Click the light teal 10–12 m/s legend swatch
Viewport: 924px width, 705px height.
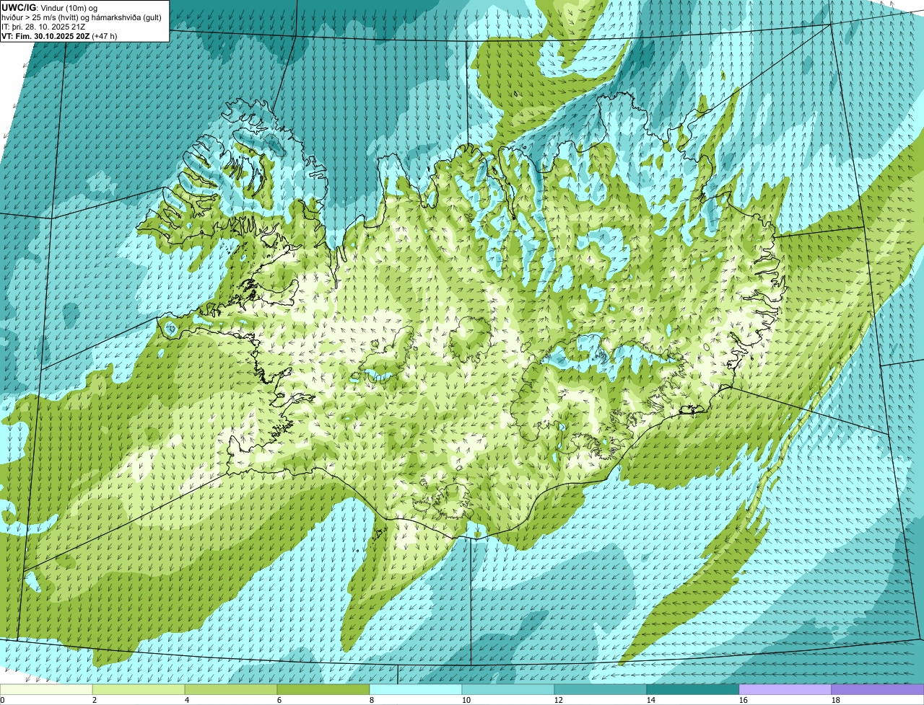coord(508,690)
